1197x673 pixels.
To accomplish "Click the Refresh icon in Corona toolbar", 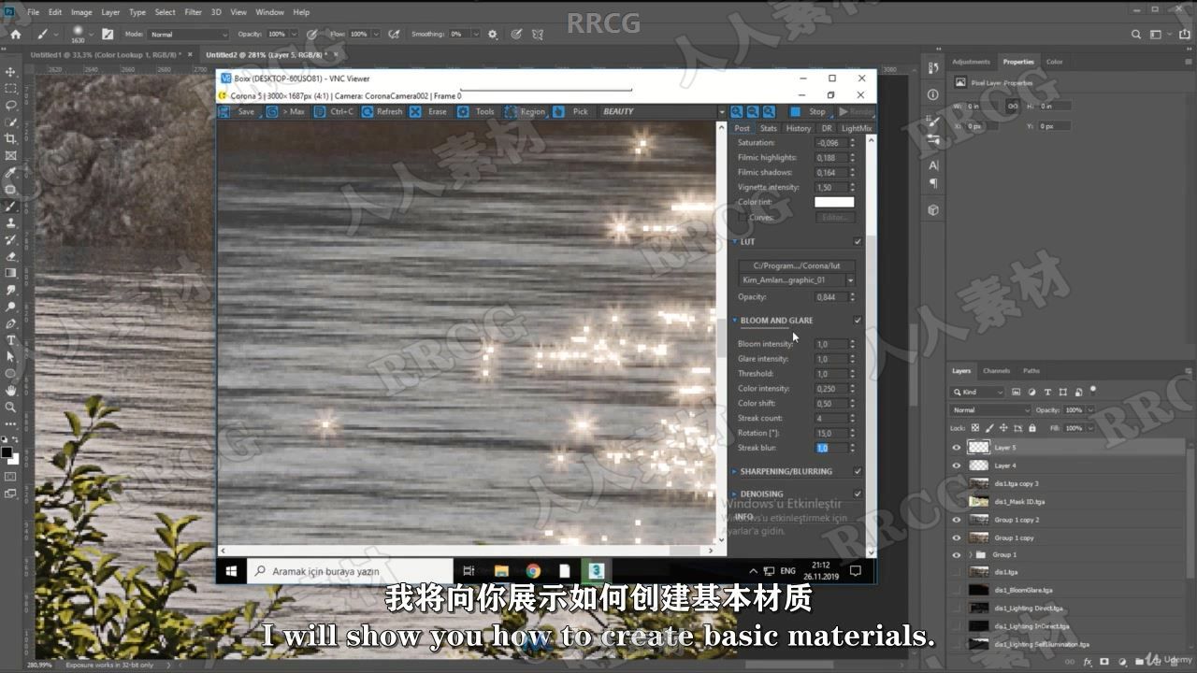I will (368, 111).
